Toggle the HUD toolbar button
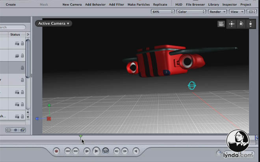 click(x=179, y=4)
